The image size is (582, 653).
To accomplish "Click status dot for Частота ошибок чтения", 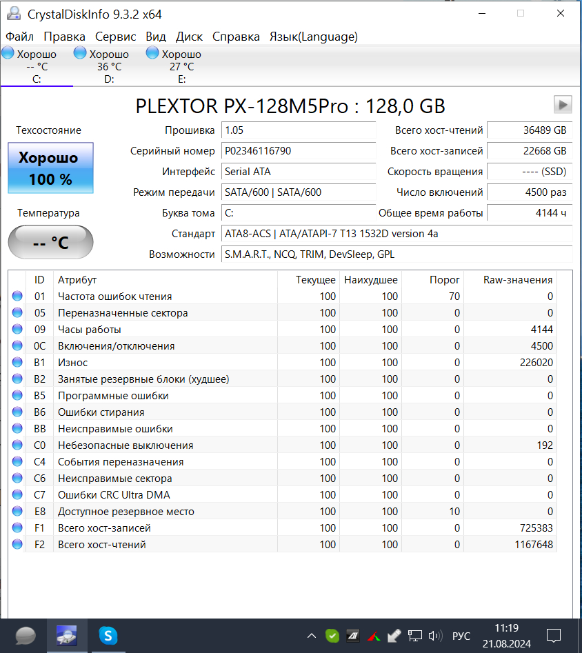I will click(17, 296).
